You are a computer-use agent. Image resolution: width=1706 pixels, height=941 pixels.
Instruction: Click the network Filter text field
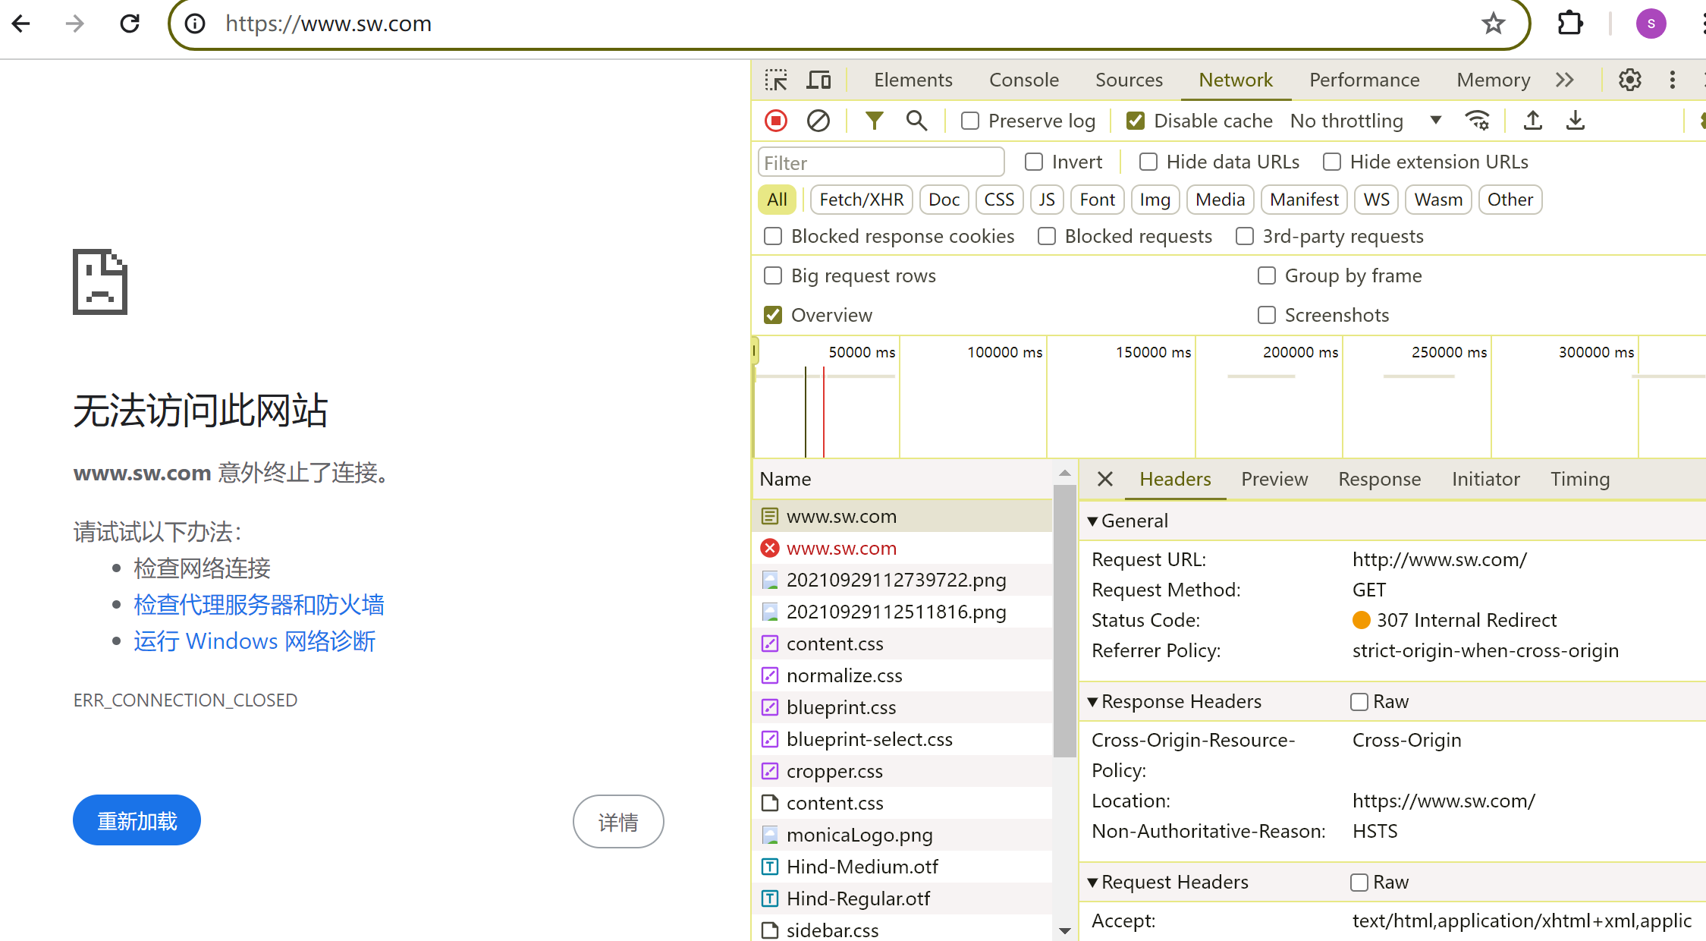point(880,162)
